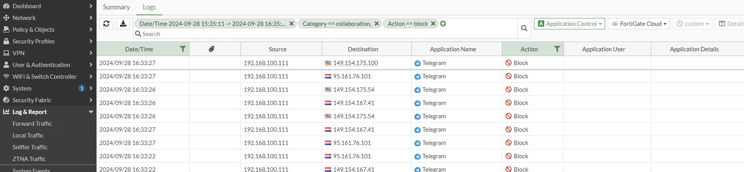744x172 pixels.
Task: Click the Log & Report chart icon
Action: [6, 112]
